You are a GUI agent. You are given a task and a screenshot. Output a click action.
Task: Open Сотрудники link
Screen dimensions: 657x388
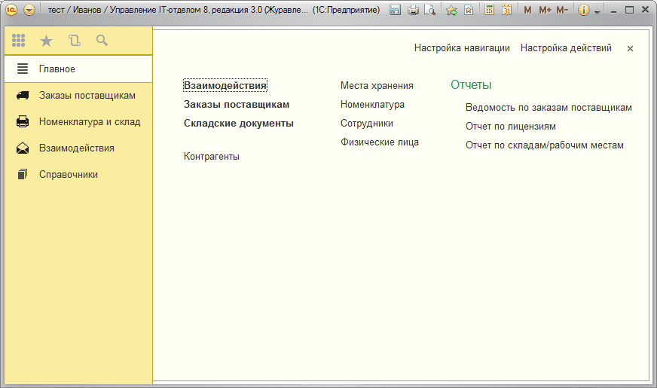(367, 124)
